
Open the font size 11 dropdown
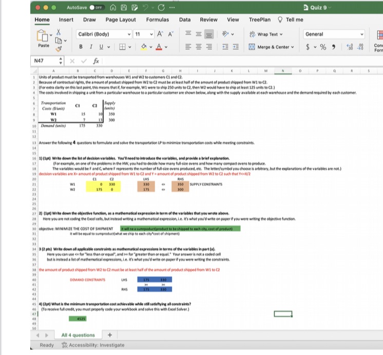(151, 34)
